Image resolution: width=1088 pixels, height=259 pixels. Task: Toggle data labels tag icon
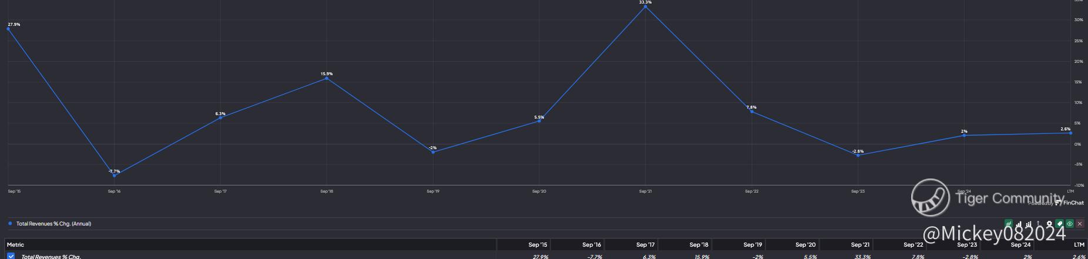pos(1059,224)
